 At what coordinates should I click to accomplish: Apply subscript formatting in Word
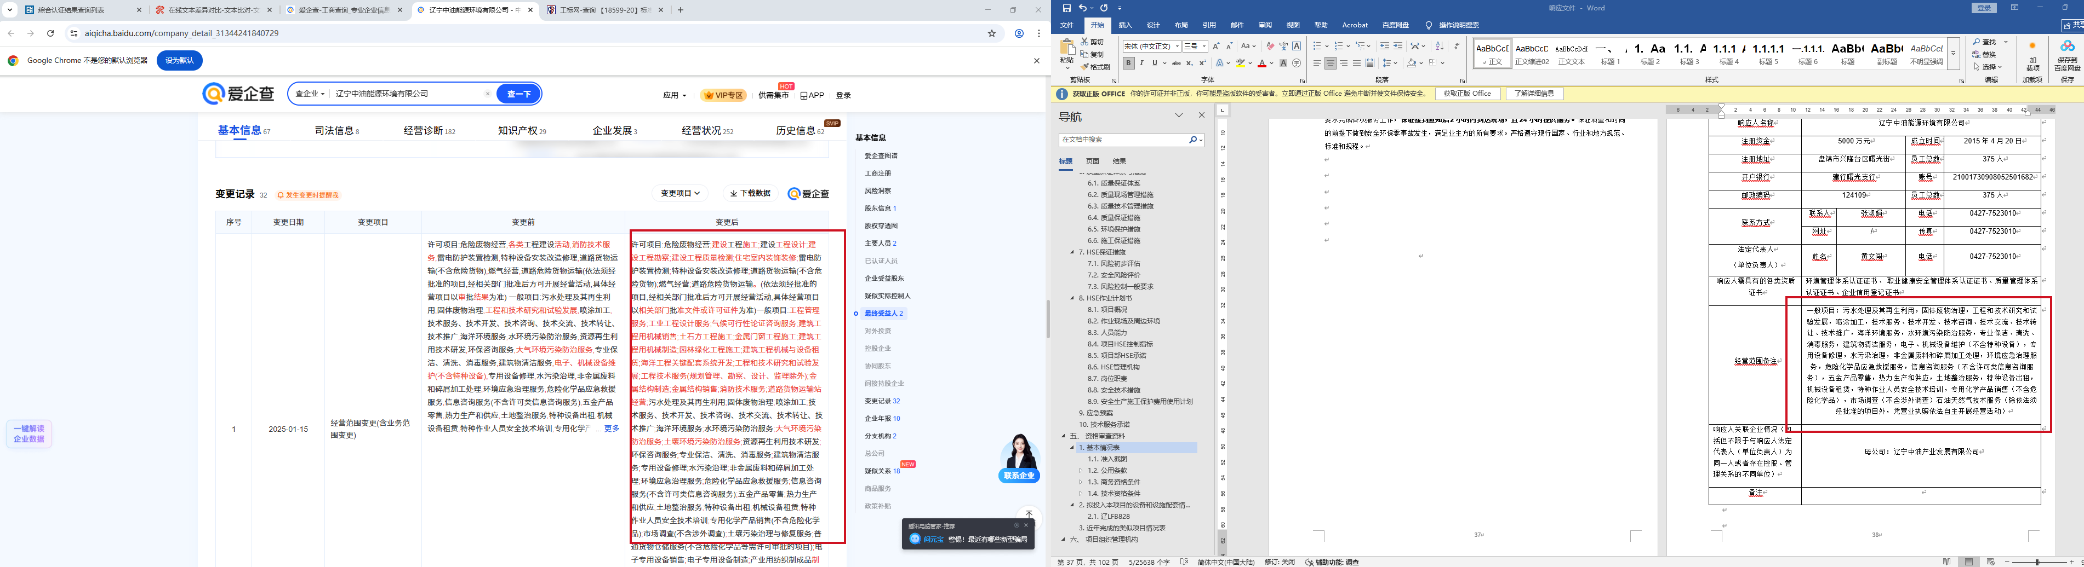(x=1189, y=63)
